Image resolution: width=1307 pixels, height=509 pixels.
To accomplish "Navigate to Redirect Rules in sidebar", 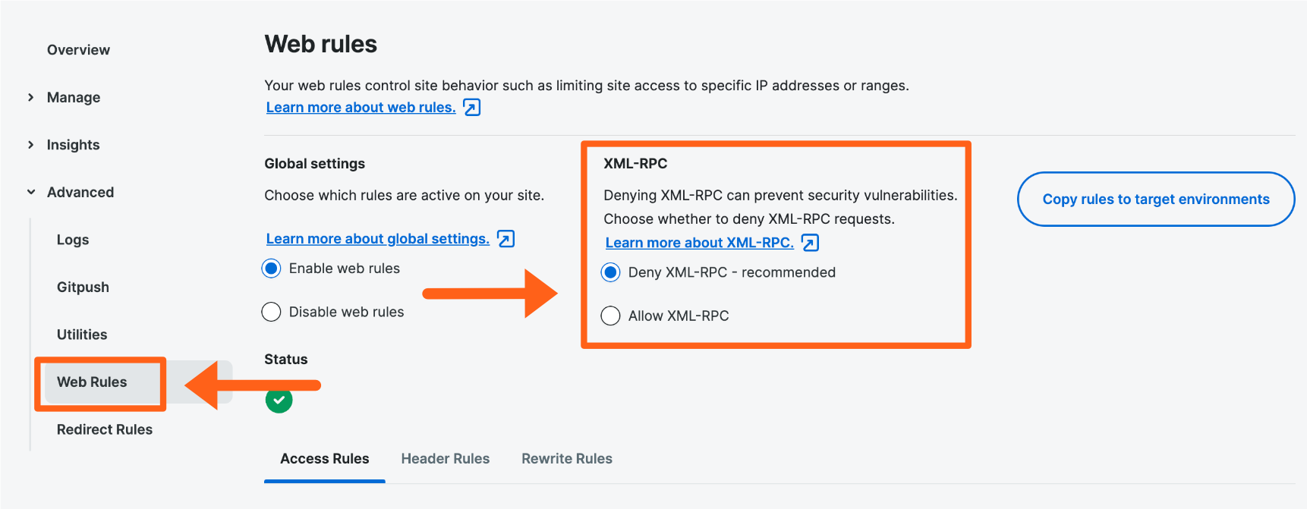I will pyautogui.click(x=104, y=429).
